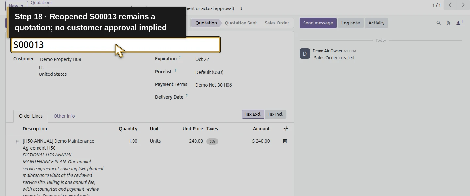Click the 6:11 PM message timestamp

coord(350,51)
